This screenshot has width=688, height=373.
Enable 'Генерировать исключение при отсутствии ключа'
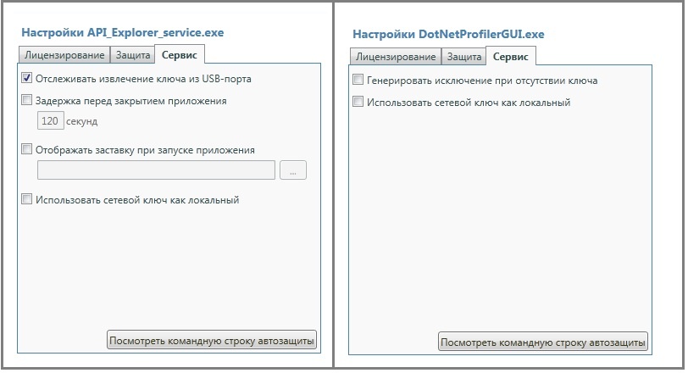pos(358,81)
